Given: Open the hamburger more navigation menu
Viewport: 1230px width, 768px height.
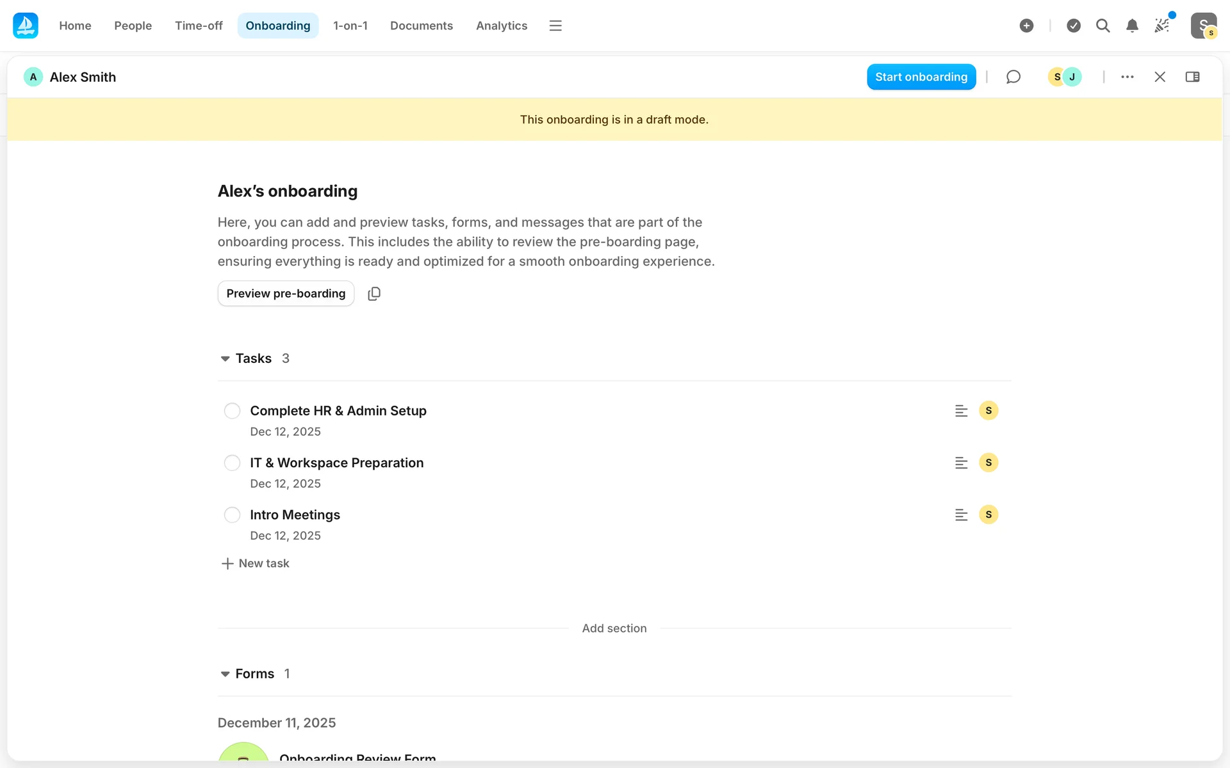Looking at the screenshot, I should (x=555, y=26).
